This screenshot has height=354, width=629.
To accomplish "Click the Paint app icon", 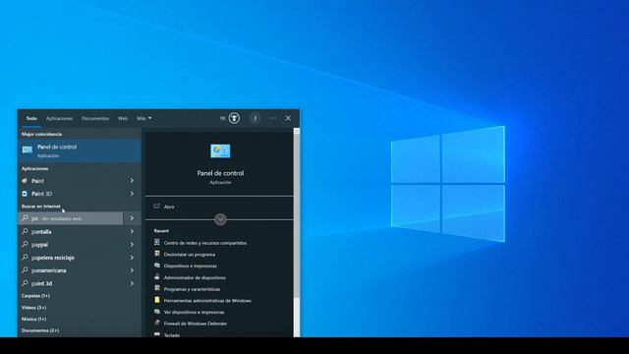I will click(x=25, y=181).
